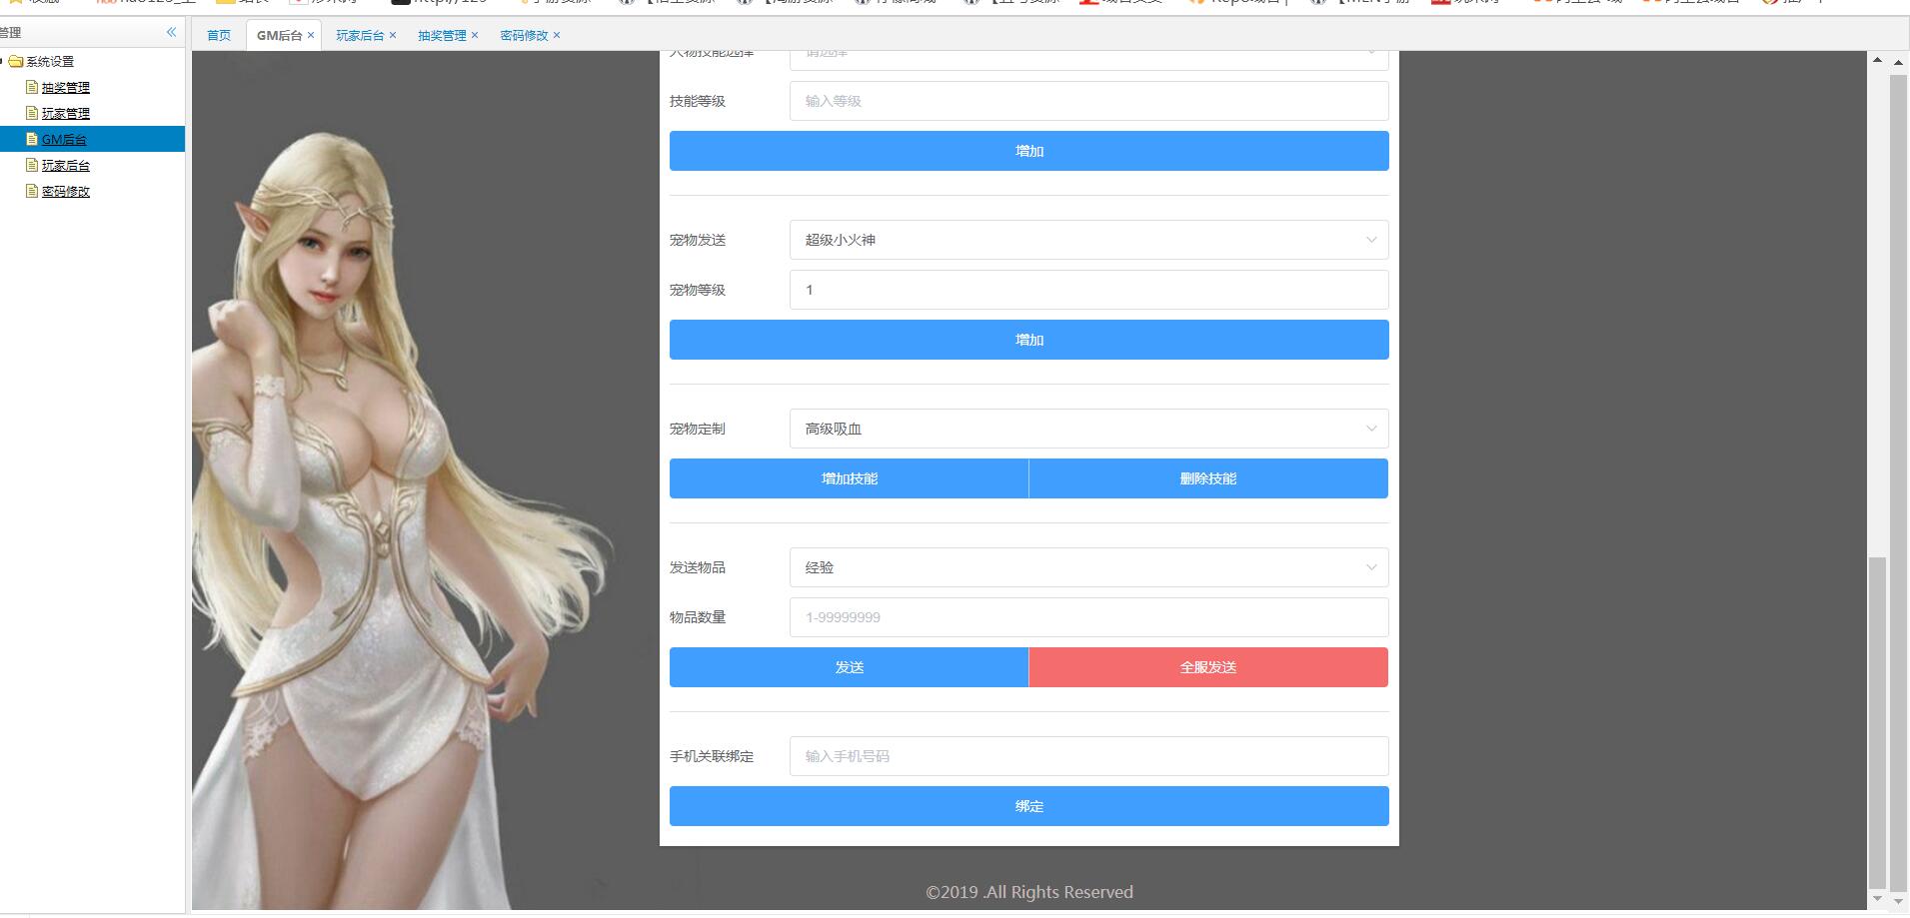Click the page icon beside 密码修改 in sidebar
This screenshot has height=918, width=1910.
point(32,192)
